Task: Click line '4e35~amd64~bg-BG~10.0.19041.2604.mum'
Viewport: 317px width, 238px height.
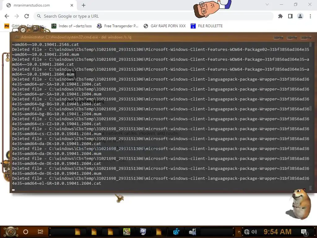Action: coord(57,114)
